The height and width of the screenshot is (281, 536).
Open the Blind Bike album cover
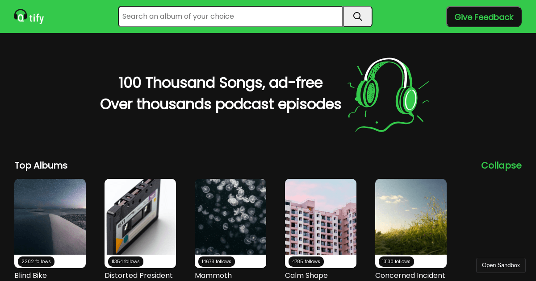coord(50,217)
